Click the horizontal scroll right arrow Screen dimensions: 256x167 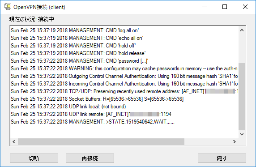(x=235, y=141)
